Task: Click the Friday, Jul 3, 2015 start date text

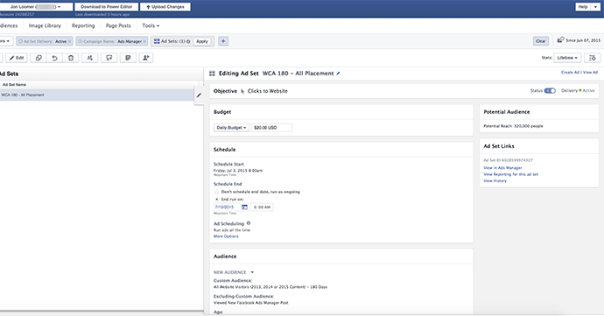Action: click(238, 171)
